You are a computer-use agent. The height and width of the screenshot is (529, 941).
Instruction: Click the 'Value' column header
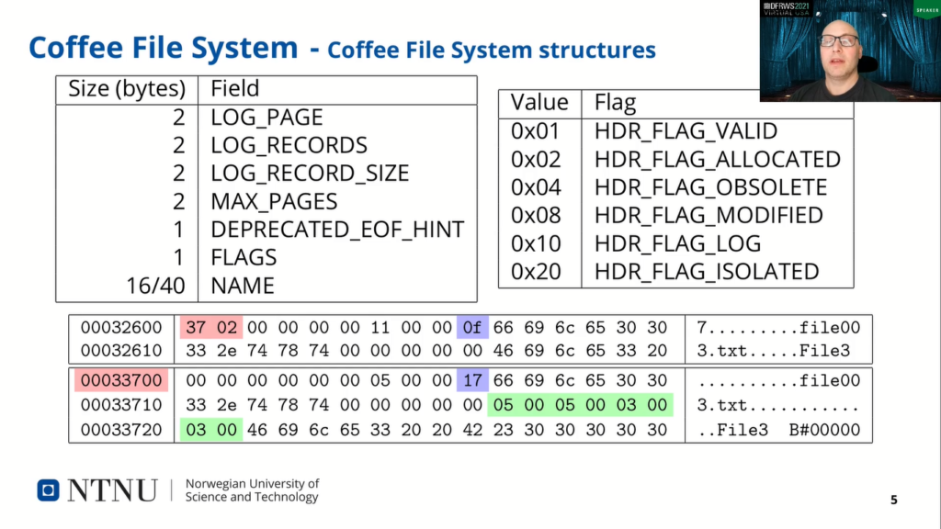[539, 103]
